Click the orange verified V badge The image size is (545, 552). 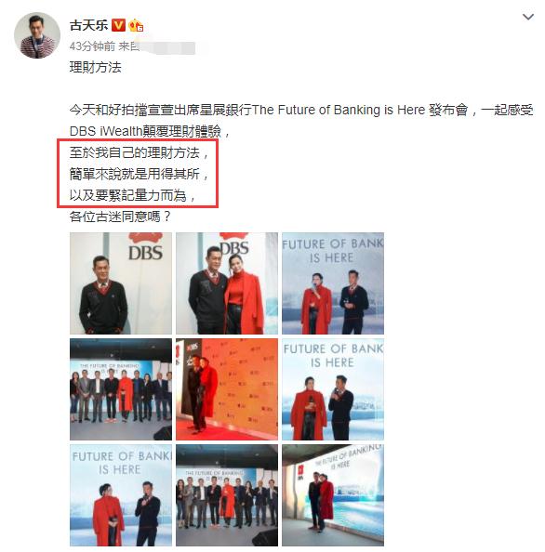[118, 25]
